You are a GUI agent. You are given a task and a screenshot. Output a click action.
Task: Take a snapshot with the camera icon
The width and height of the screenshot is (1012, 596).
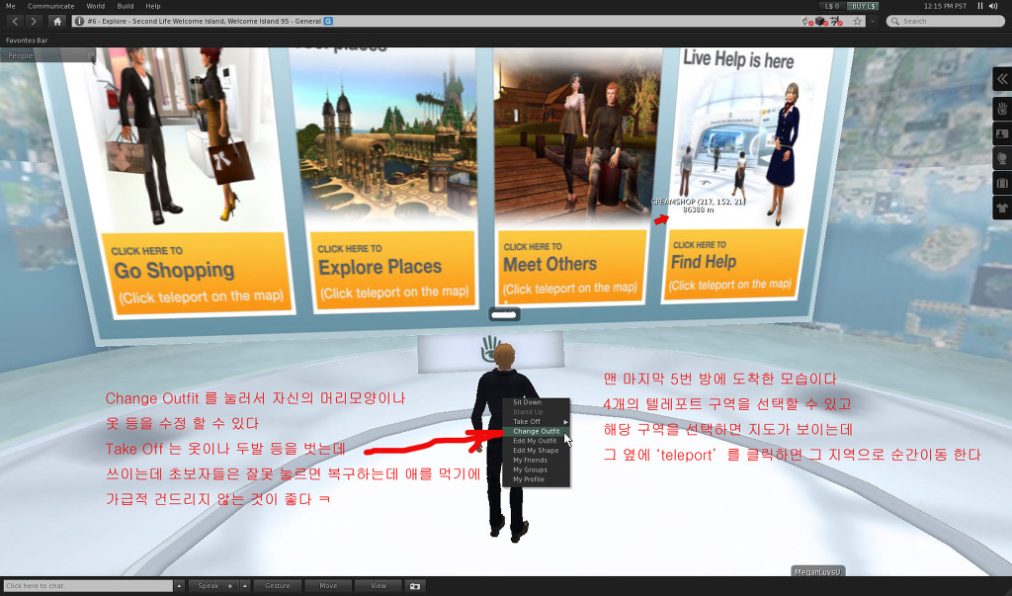click(x=415, y=586)
